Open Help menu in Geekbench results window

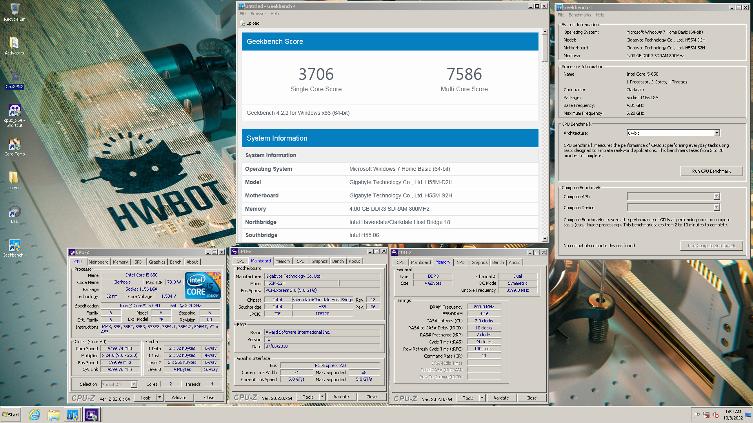click(x=275, y=14)
